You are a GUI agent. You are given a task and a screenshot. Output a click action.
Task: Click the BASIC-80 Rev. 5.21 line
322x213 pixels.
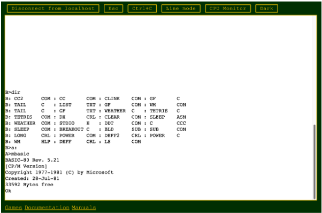[32, 160]
